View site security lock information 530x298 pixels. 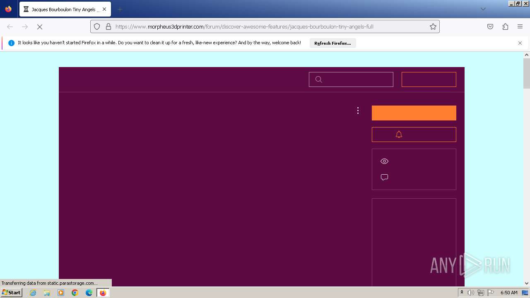(108, 26)
